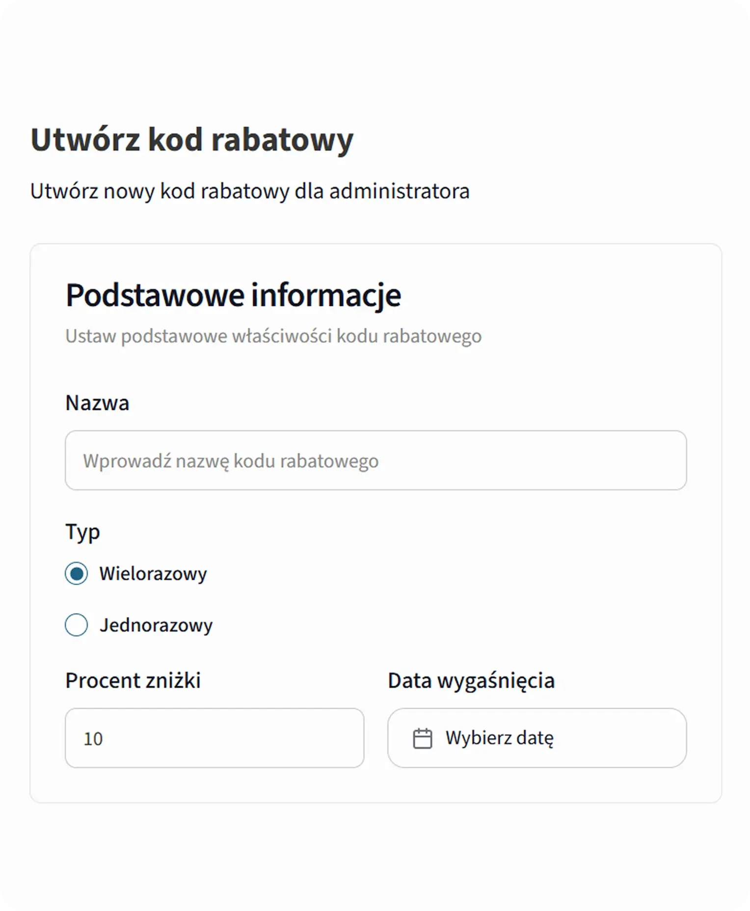Click the value 10 in discount percent

93,739
